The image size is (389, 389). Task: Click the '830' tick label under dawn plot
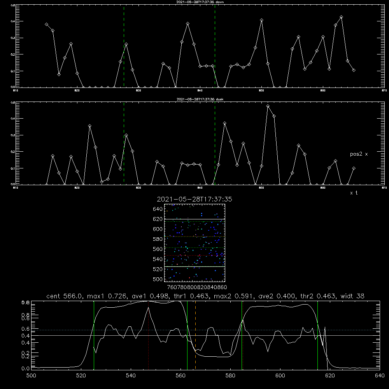pyautogui.click(x=138, y=91)
